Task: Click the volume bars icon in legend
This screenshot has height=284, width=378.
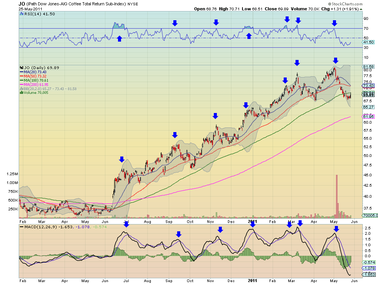Action: [21, 93]
